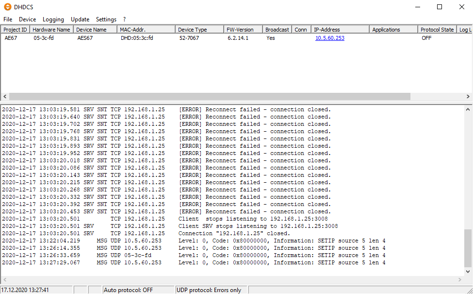
Task: Click device list scroll left arrow
Action: [x=5, y=96]
